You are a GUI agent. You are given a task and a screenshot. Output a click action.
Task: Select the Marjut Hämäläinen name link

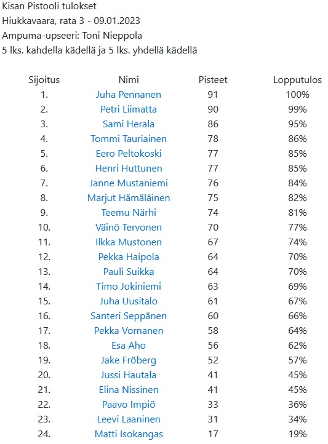pos(129,198)
